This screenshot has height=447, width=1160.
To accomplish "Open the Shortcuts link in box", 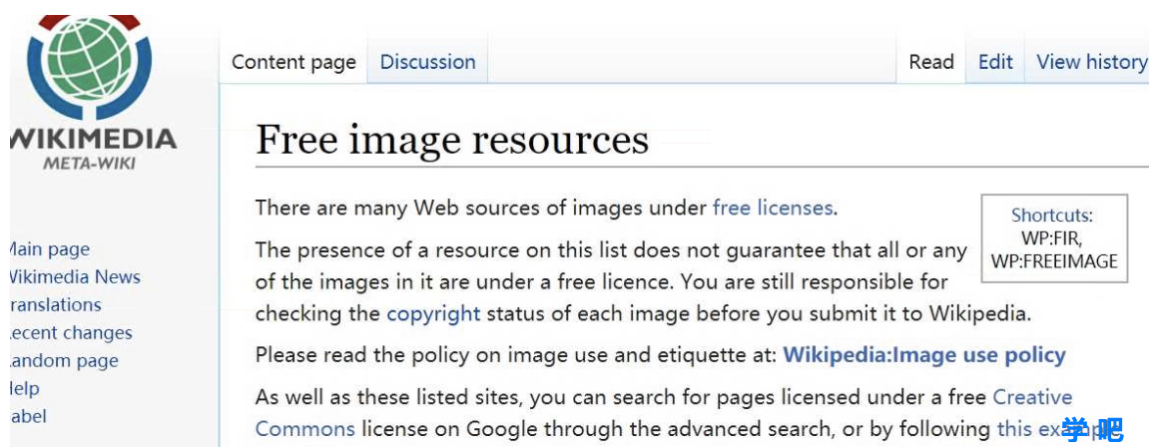I will [1050, 216].
